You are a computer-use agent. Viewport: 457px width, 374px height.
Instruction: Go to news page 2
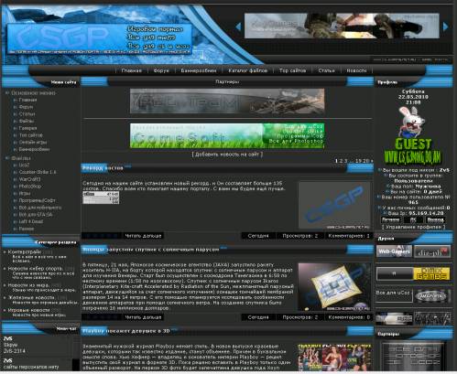(341, 161)
